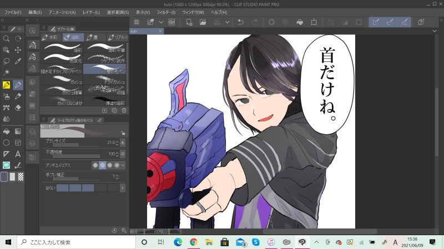444x249 pixels.
Task: Select the Text tool
Action: (18, 154)
